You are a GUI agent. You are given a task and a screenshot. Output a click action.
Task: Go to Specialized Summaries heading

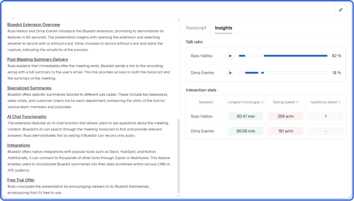29,88
